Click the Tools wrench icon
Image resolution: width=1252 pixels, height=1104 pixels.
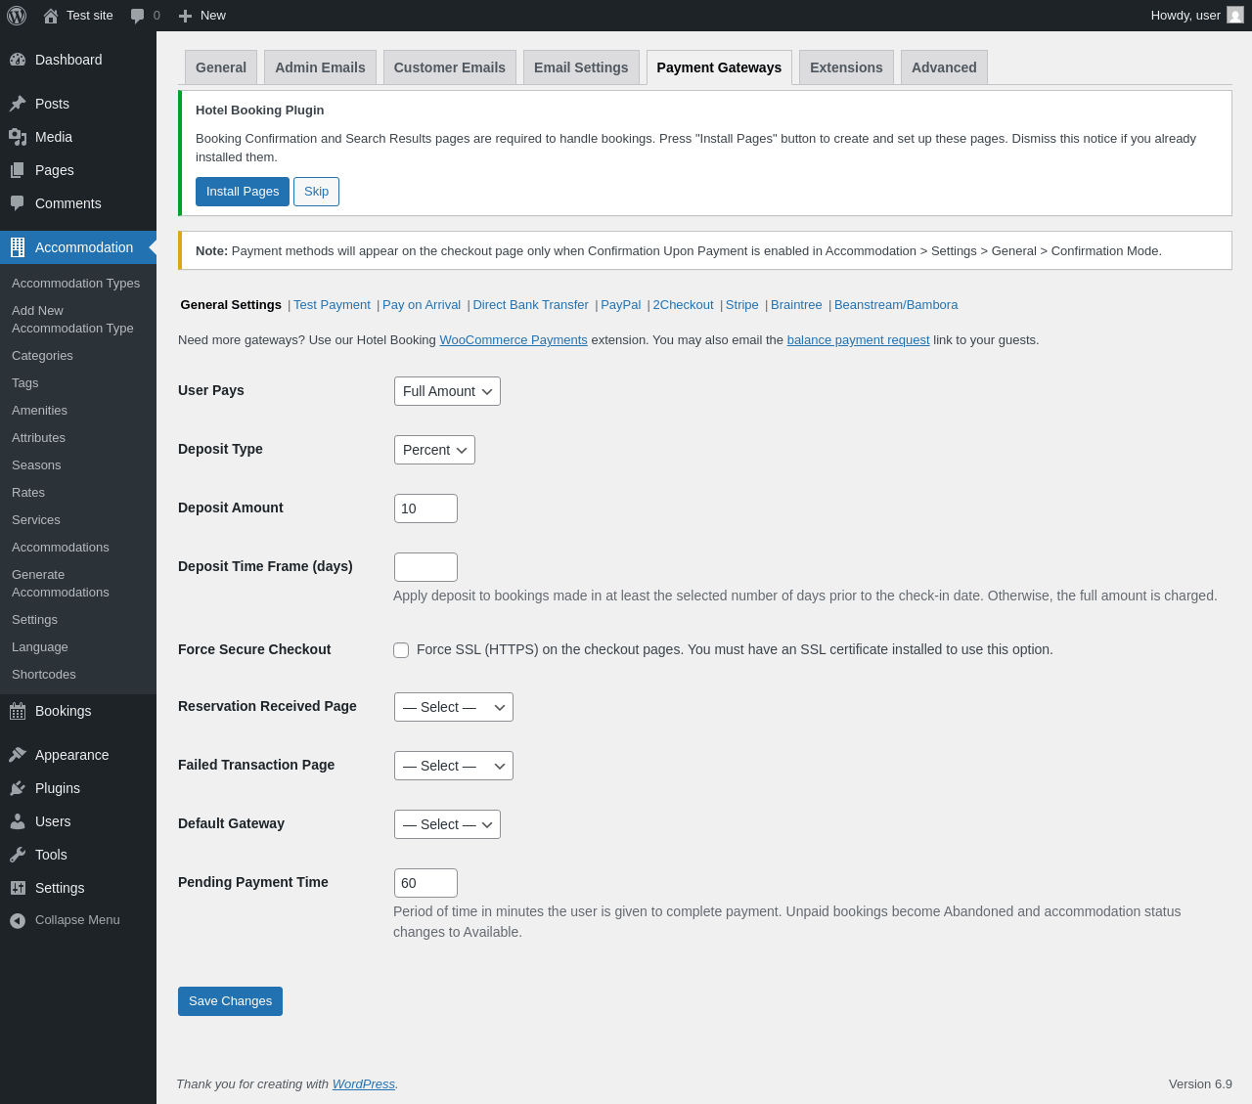pos(18,855)
